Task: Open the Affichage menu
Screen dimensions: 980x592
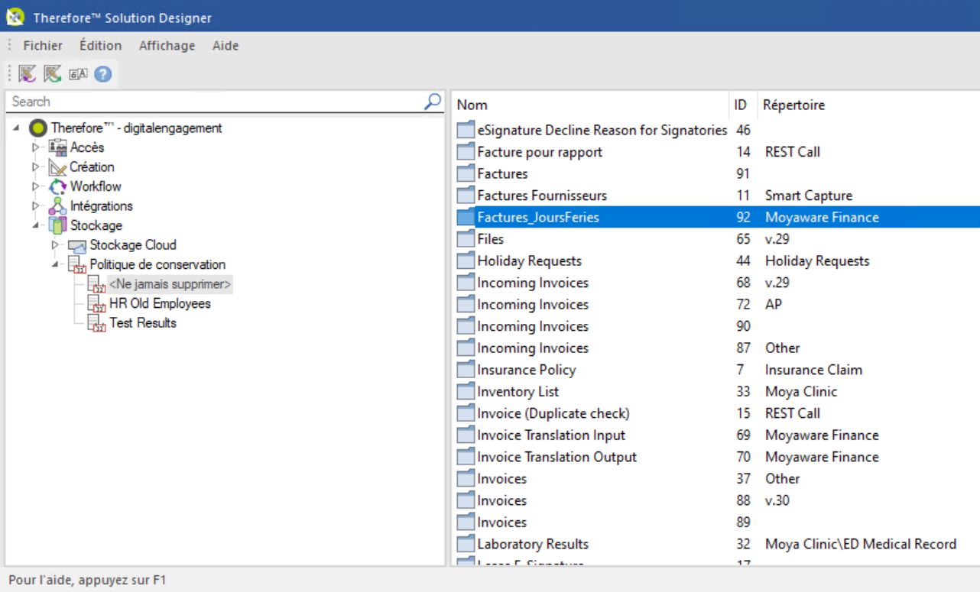Action: click(167, 45)
